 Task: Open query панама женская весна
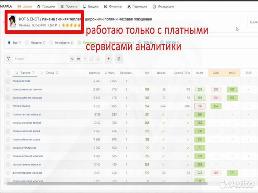click(26, 131)
